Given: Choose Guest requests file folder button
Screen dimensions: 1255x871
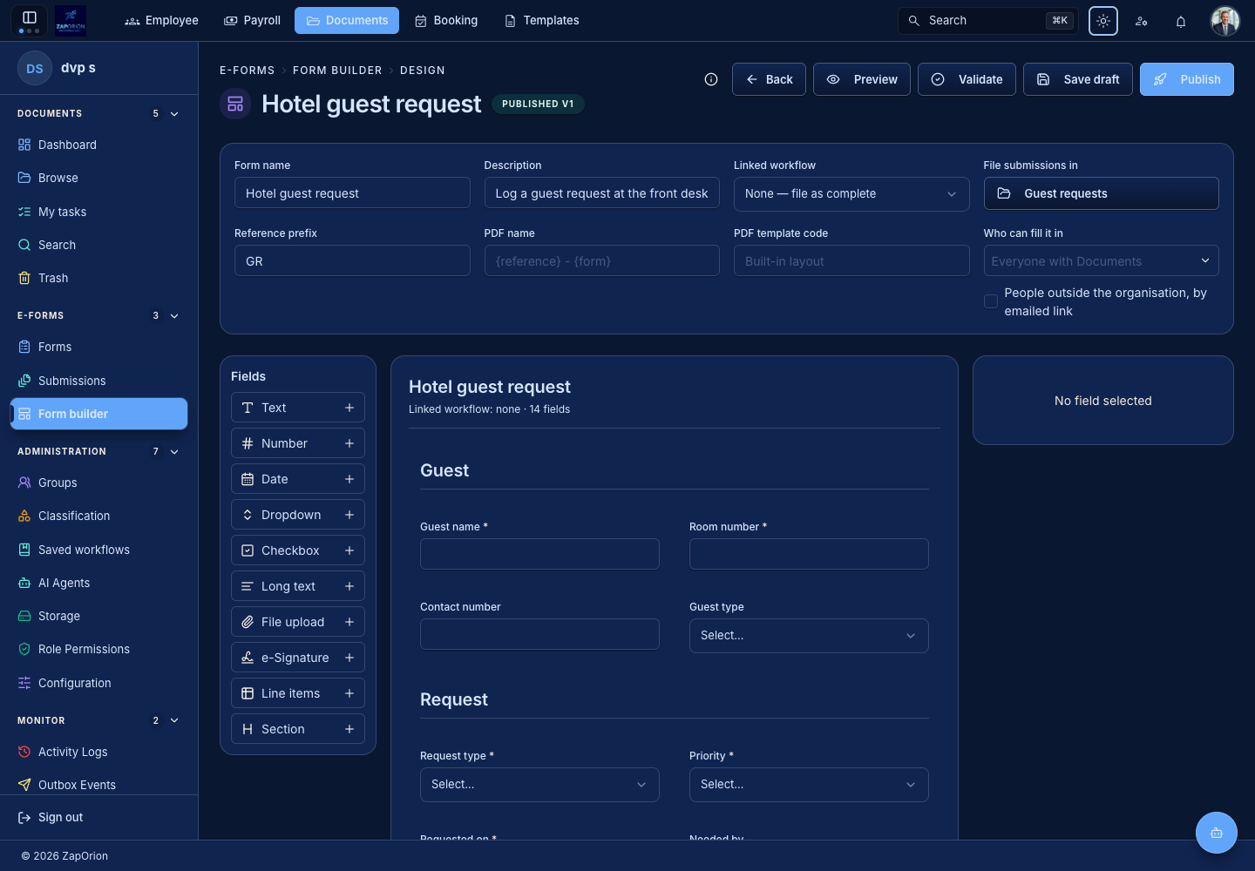Looking at the screenshot, I should [1101, 193].
